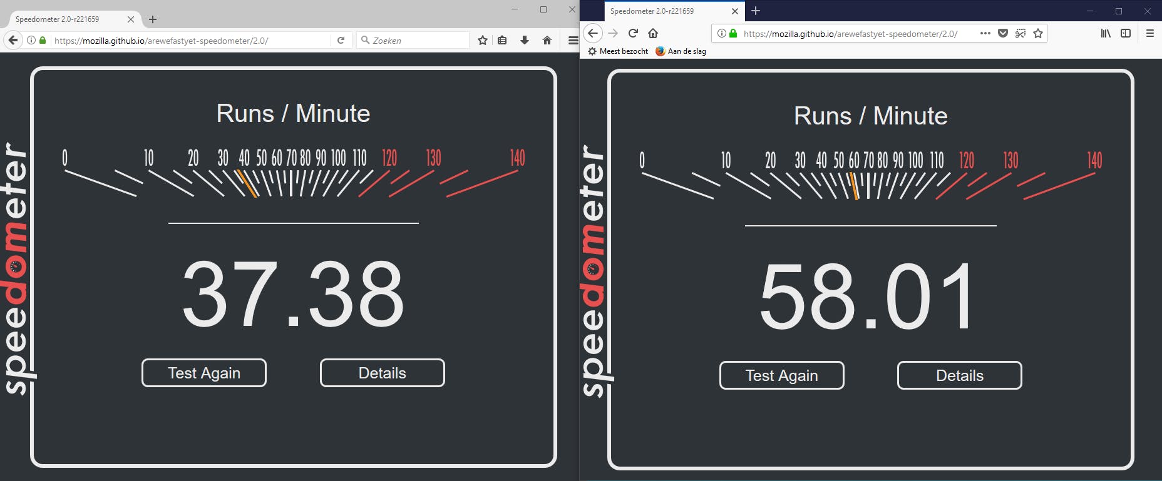Open site information icon in right window
Image resolution: width=1162 pixels, height=481 pixels.
coord(722,33)
